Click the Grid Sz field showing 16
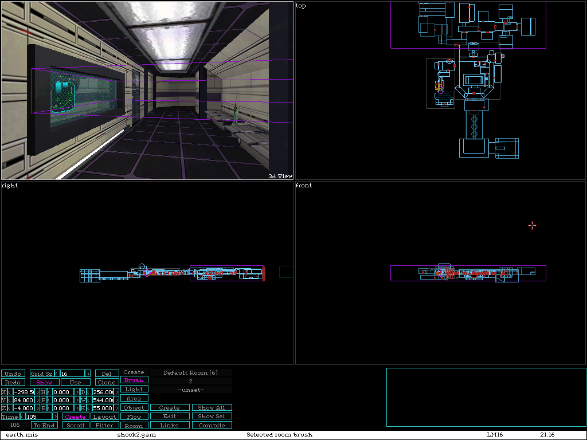The width and height of the screenshot is (587, 440). [x=73, y=374]
